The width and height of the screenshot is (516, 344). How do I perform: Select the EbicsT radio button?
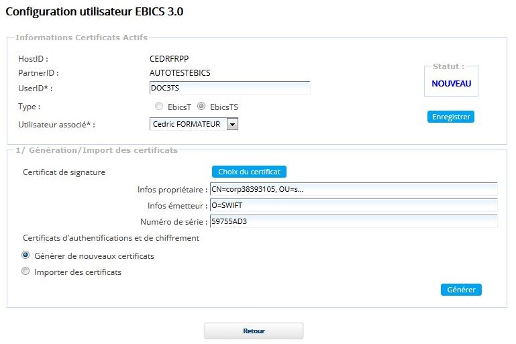pyautogui.click(x=158, y=107)
